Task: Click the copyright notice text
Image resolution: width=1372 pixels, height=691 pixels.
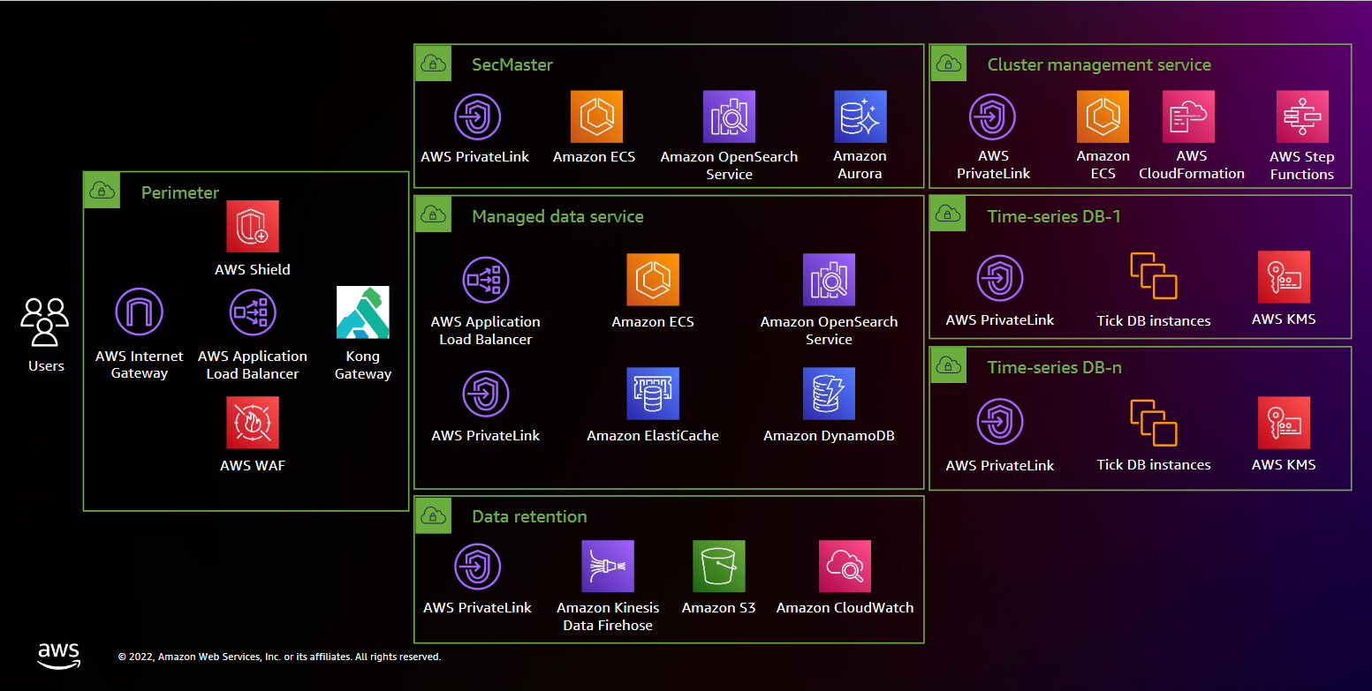Action: tap(278, 657)
